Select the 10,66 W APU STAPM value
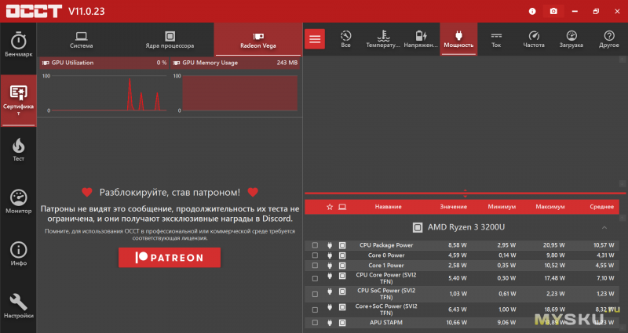 457,322
